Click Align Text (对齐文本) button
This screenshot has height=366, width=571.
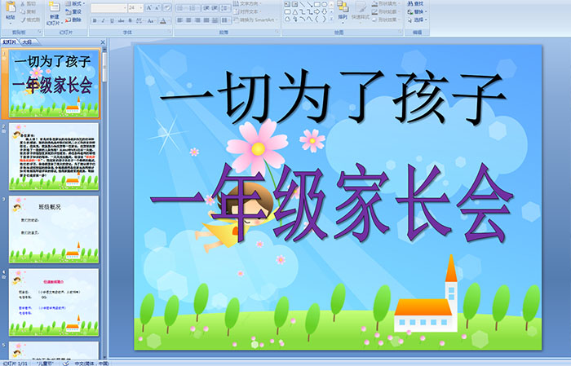(248, 11)
